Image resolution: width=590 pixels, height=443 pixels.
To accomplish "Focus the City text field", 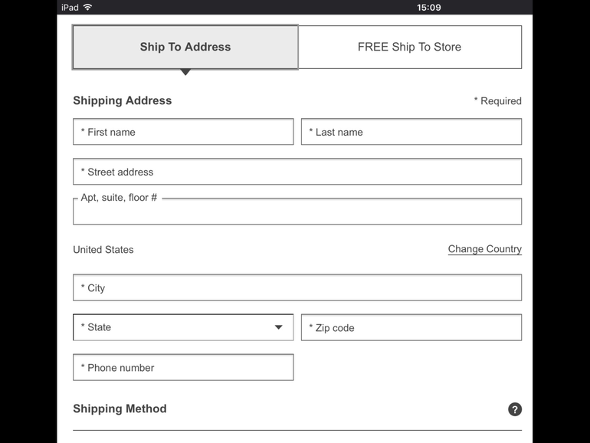I will (297, 288).
